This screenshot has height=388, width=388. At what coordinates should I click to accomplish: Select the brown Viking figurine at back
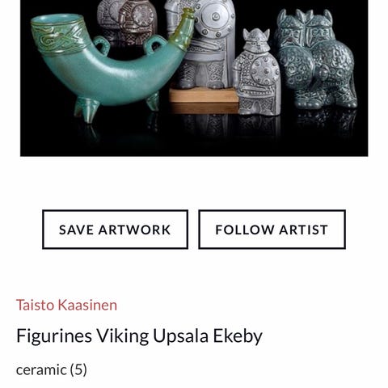[127, 22]
